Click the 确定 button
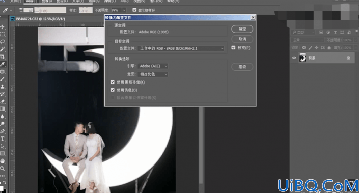Image resolution: width=359 pixels, height=193 pixels. point(242,29)
